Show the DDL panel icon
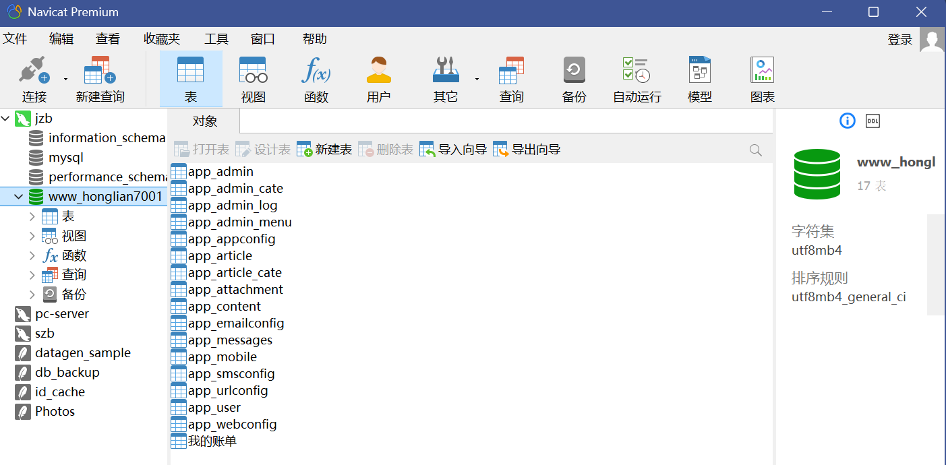The height and width of the screenshot is (465, 946). pyautogui.click(x=873, y=121)
